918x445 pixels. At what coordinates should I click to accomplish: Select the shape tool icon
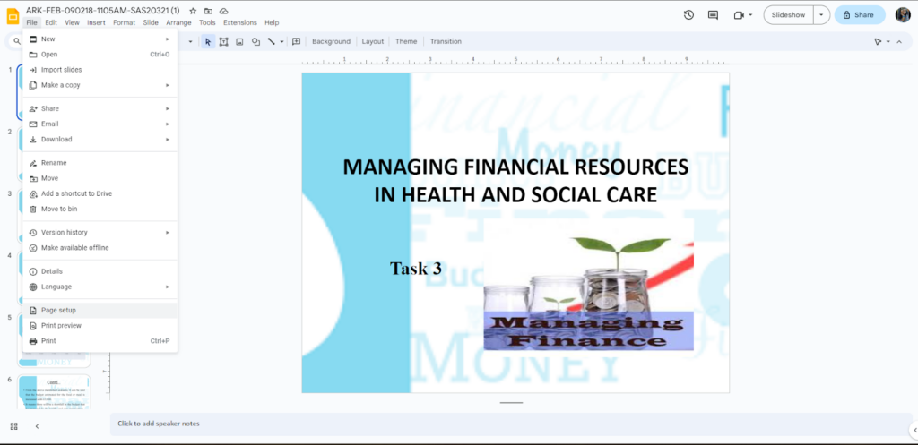pyautogui.click(x=255, y=41)
